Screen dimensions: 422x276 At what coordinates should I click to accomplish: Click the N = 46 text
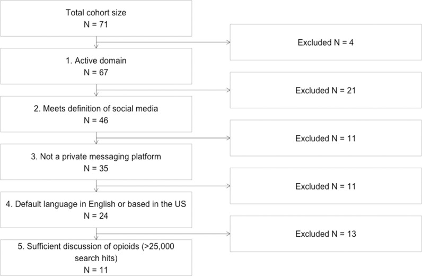tap(96, 120)
